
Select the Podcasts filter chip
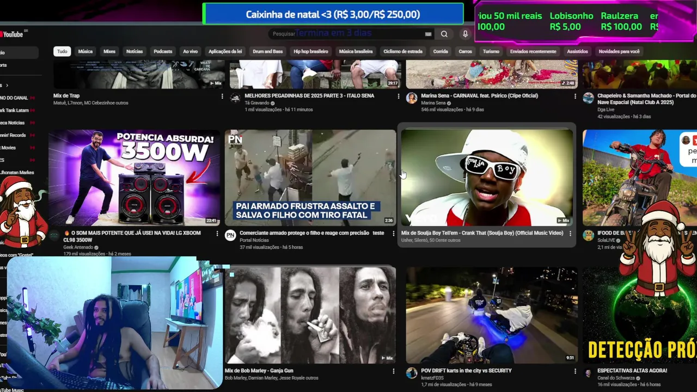tap(163, 51)
